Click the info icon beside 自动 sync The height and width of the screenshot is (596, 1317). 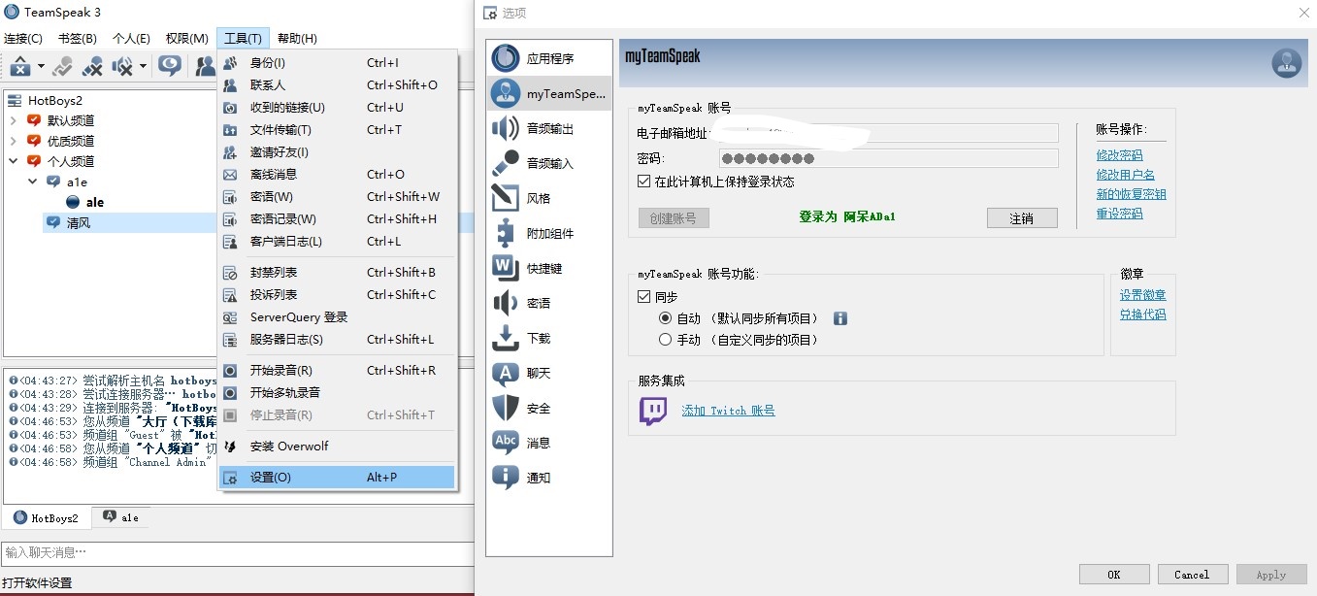840,318
